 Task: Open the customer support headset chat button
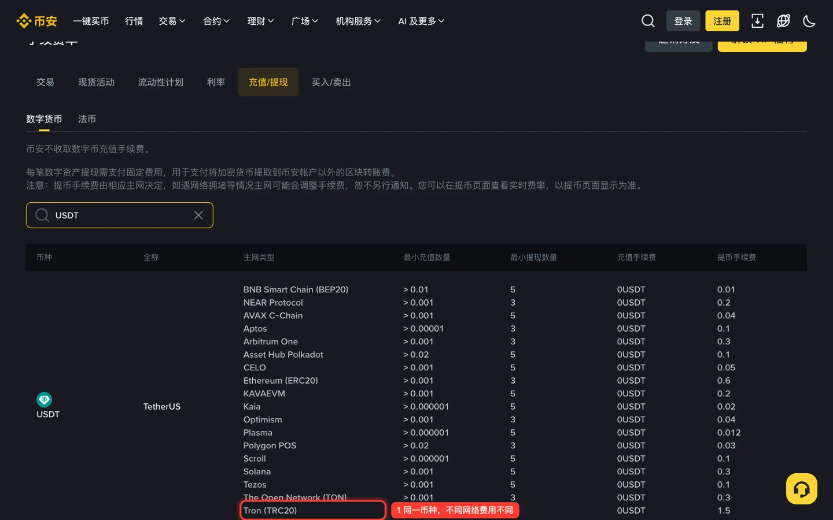click(802, 489)
